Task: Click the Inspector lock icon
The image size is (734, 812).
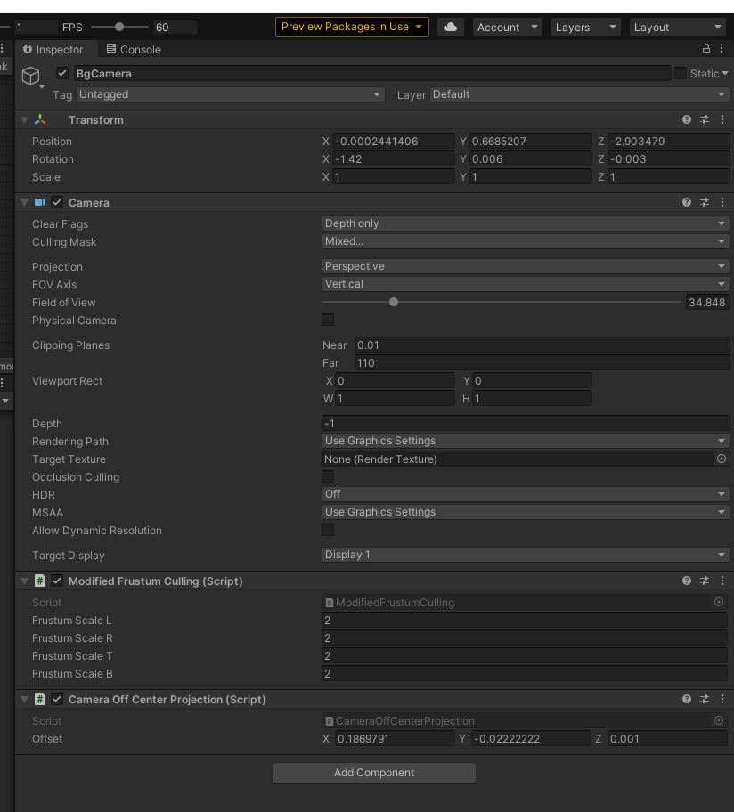Action: pos(706,49)
